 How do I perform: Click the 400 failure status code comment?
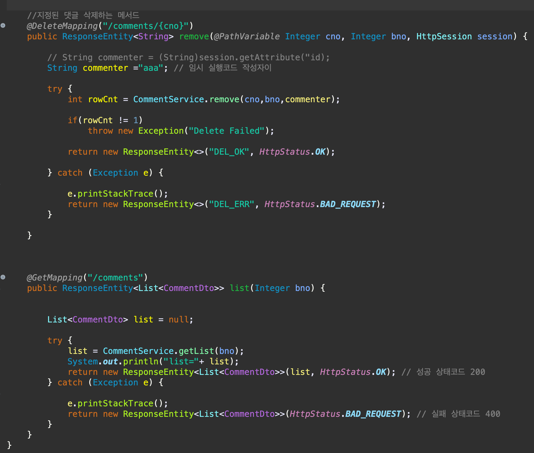pyautogui.click(x=458, y=414)
